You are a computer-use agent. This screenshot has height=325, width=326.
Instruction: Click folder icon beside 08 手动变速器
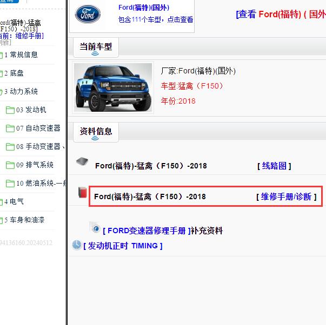(x=10, y=146)
